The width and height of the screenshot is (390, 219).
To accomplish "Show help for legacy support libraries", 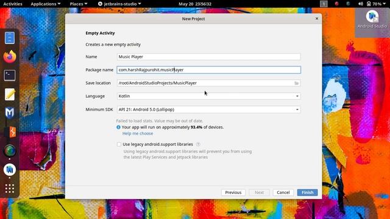I will tap(198, 144).
